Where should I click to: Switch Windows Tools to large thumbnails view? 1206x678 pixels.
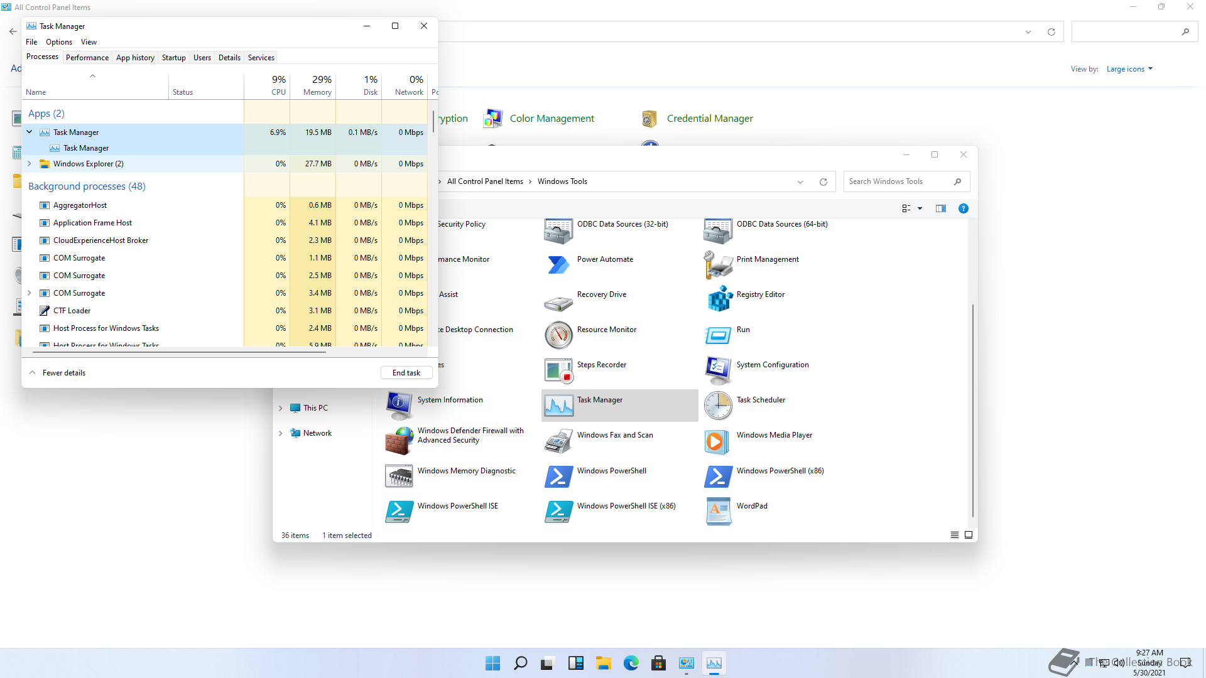pos(968,535)
